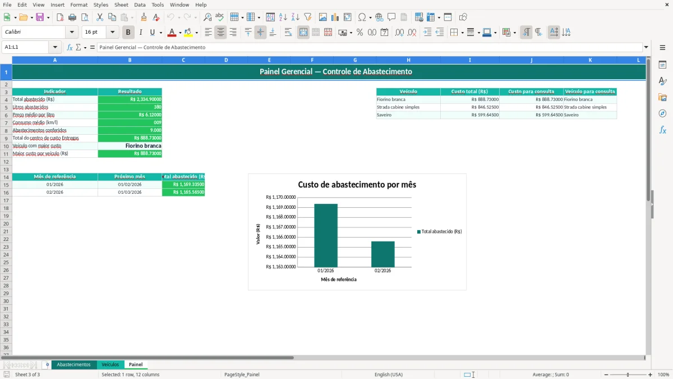Export directly as PDF
The width and height of the screenshot is (673, 379).
pos(60,17)
